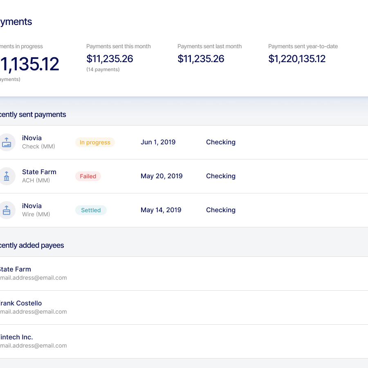This screenshot has height=368, width=368.
Task: Click Checking account in the Jun 1 row
Action: click(x=221, y=142)
